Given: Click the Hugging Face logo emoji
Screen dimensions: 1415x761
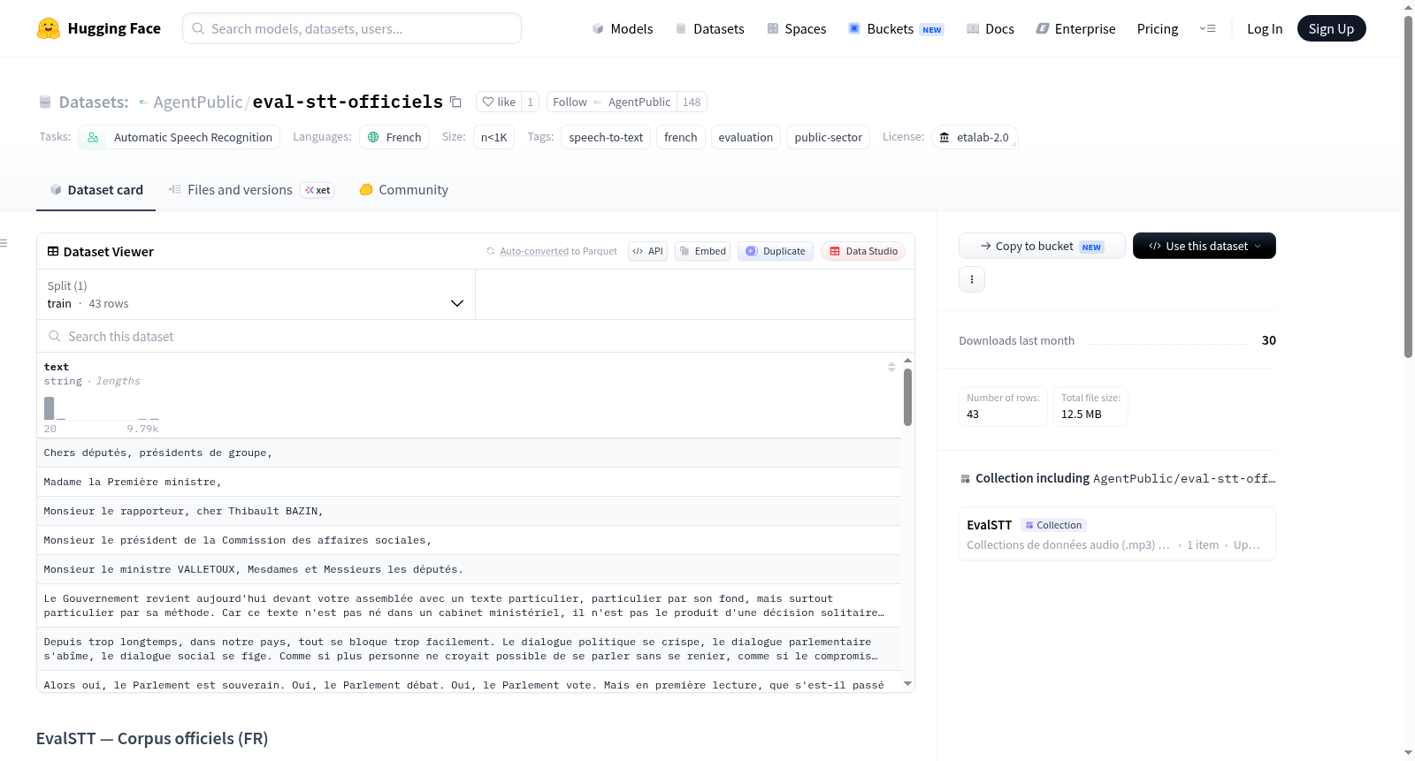Looking at the screenshot, I should pyautogui.click(x=49, y=28).
